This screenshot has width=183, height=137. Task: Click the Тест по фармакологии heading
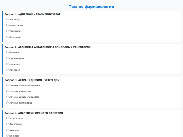(91, 7)
